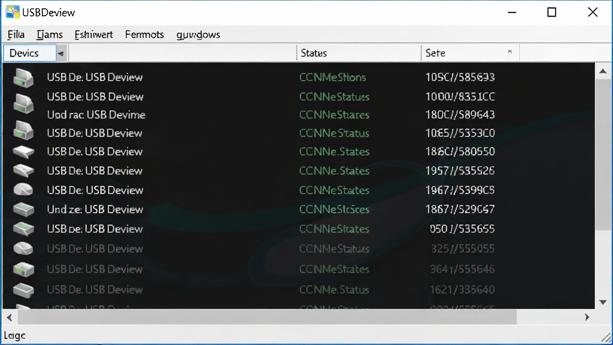Click the 'CCNMe.Status' status cell

pyautogui.click(x=334, y=290)
